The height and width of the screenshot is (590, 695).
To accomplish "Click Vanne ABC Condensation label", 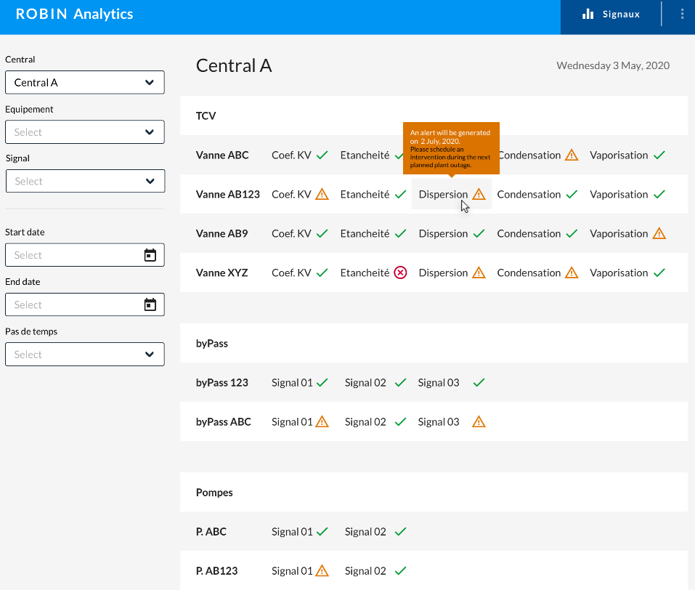I will click(x=530, y=155).
